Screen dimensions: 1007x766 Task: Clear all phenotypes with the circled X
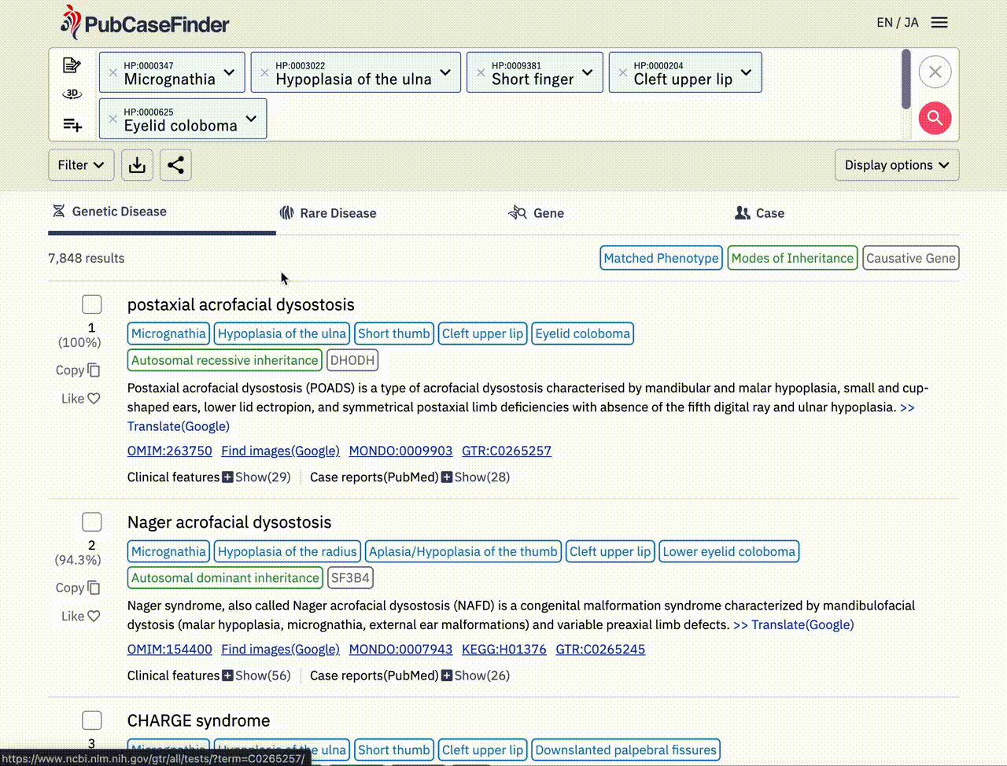(935, 72)
